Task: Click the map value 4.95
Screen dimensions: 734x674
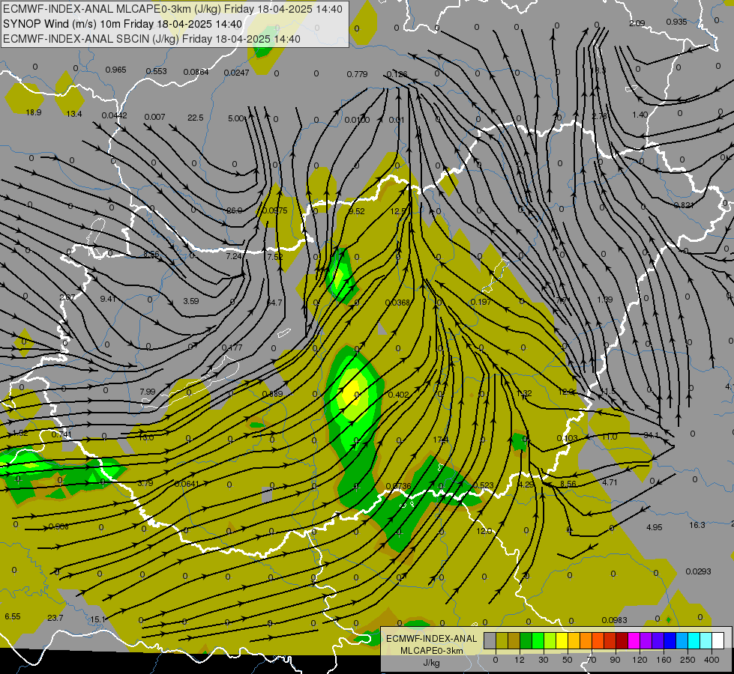Action: tap(654, 527)
